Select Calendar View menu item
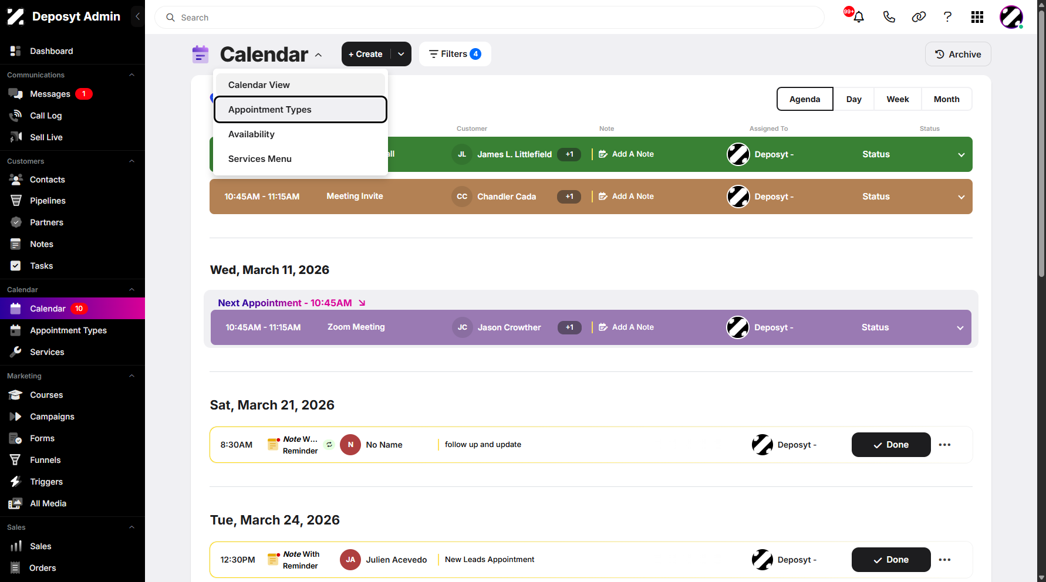The width and height of the screenshot is (1046, 582). [x=301, y=85]
